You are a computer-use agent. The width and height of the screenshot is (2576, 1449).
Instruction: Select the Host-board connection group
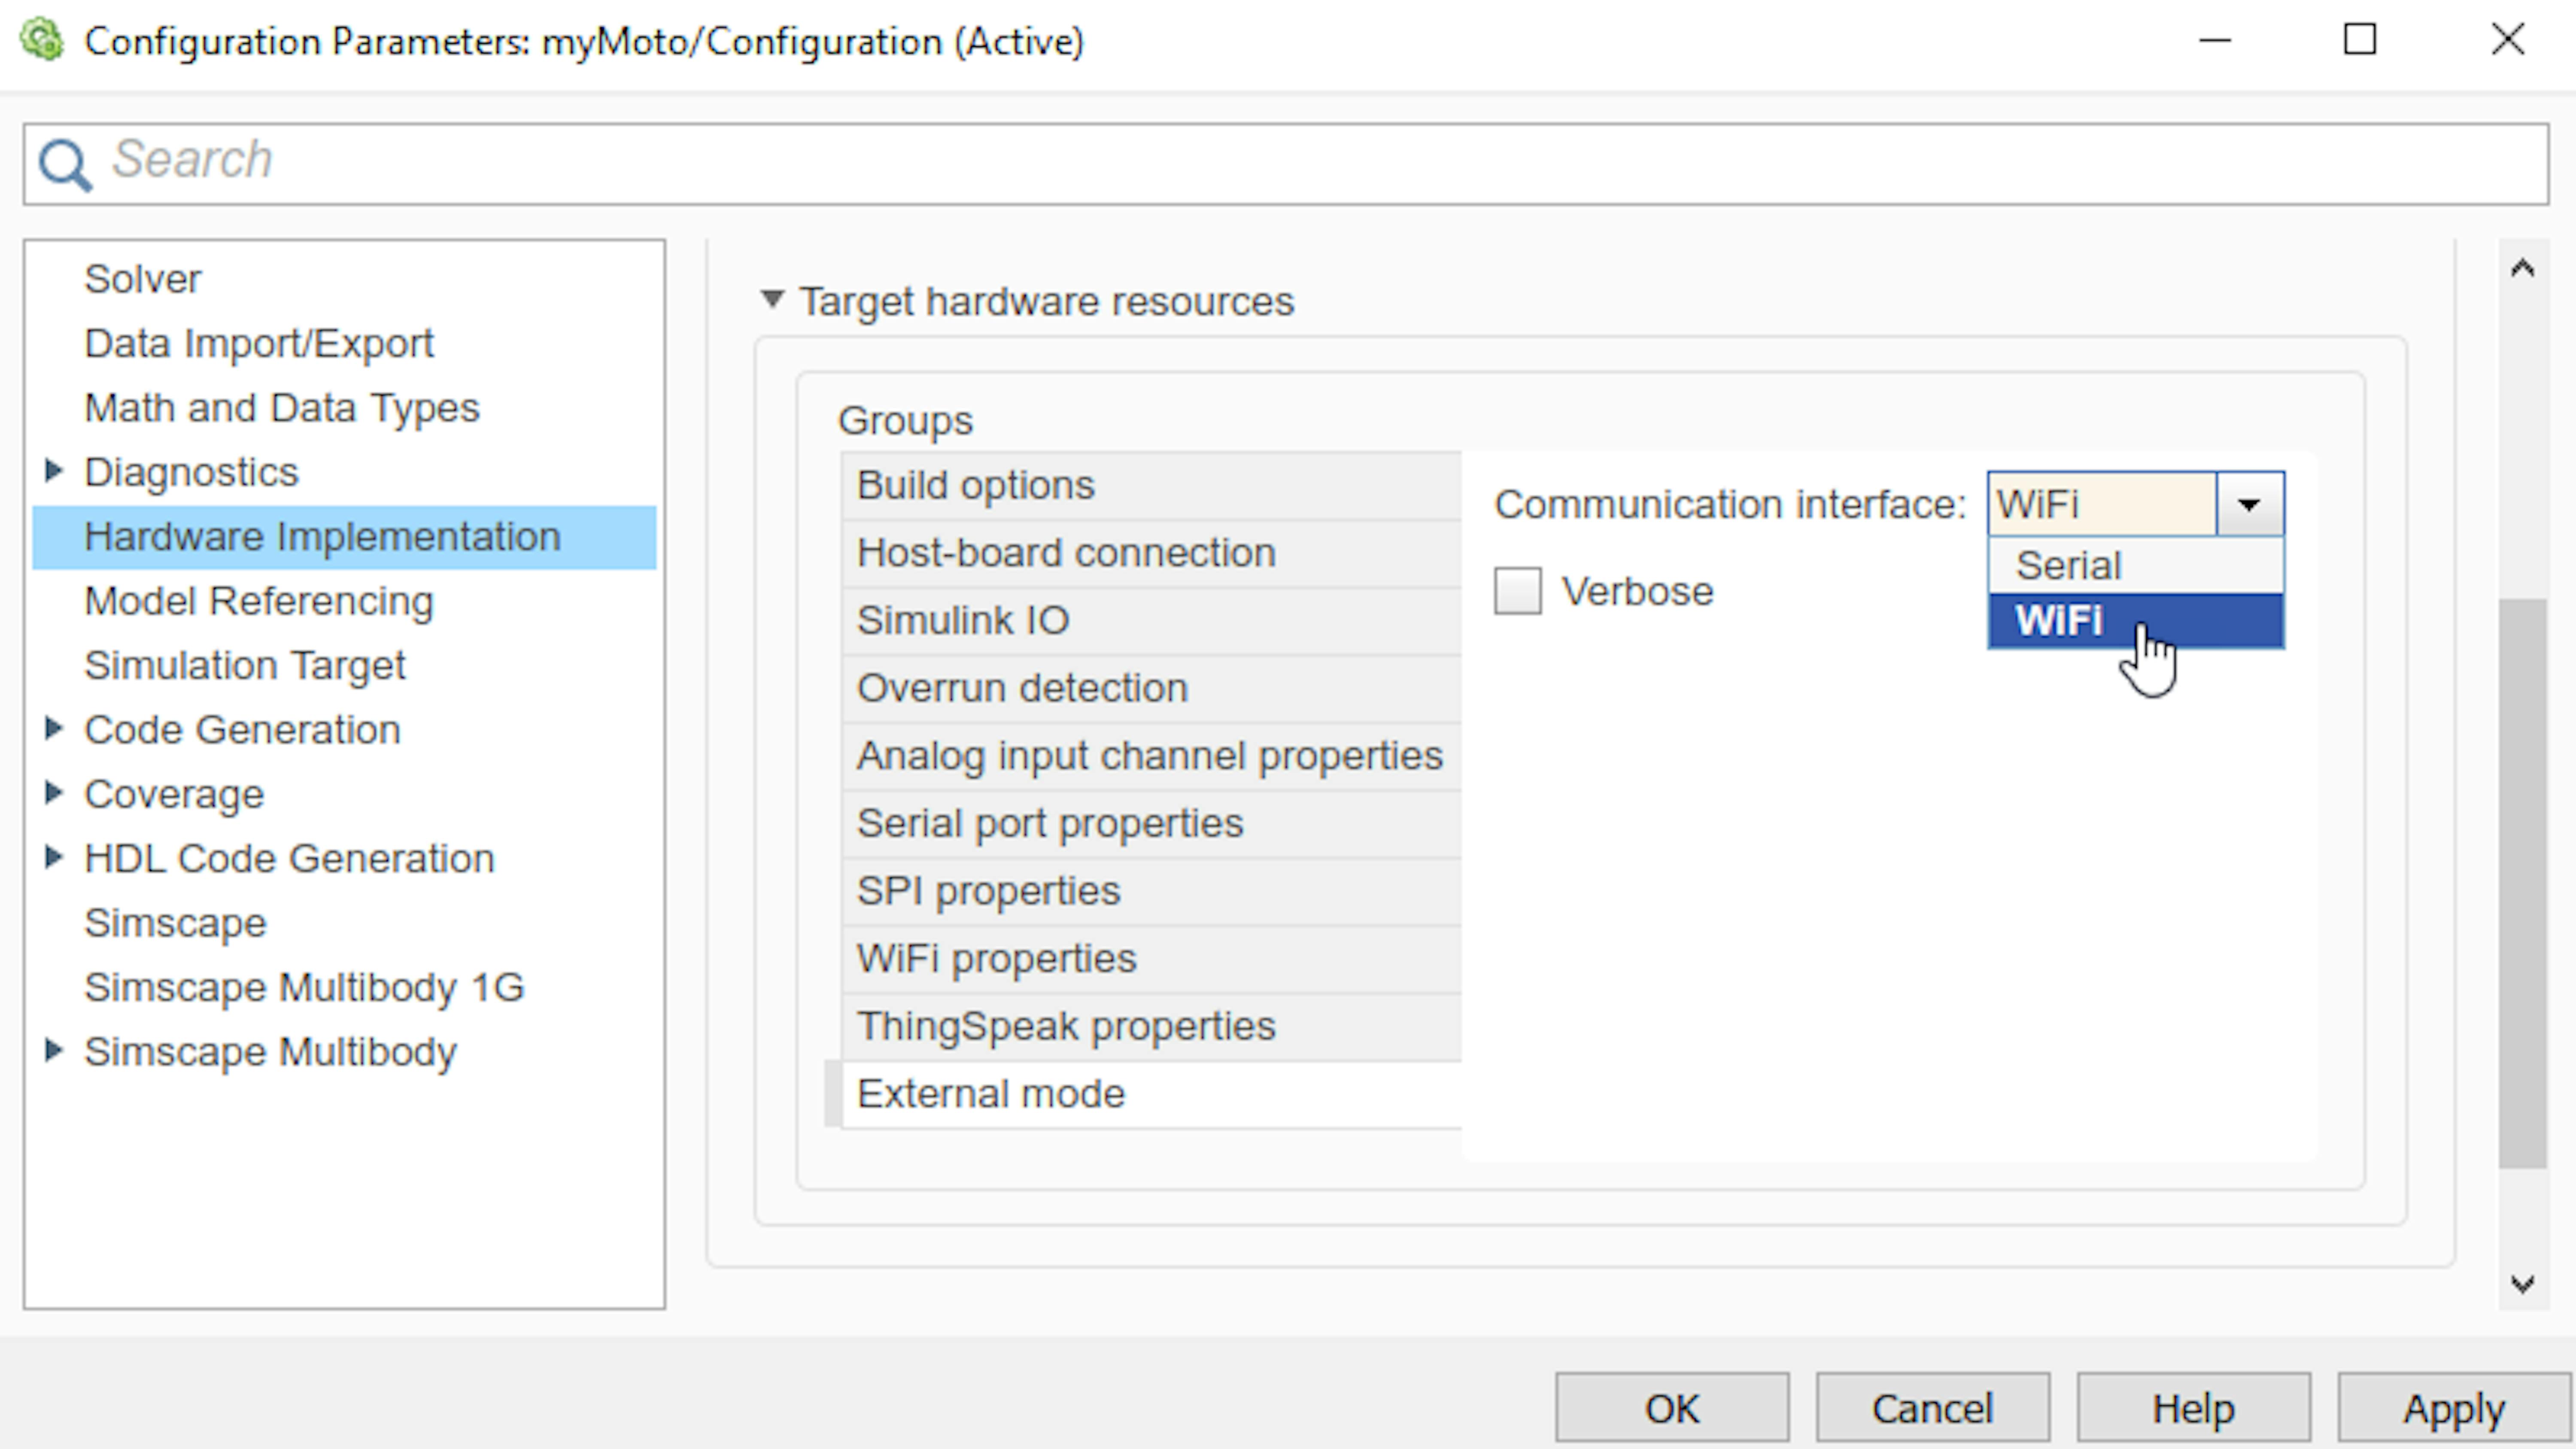tap(1151, 553)
